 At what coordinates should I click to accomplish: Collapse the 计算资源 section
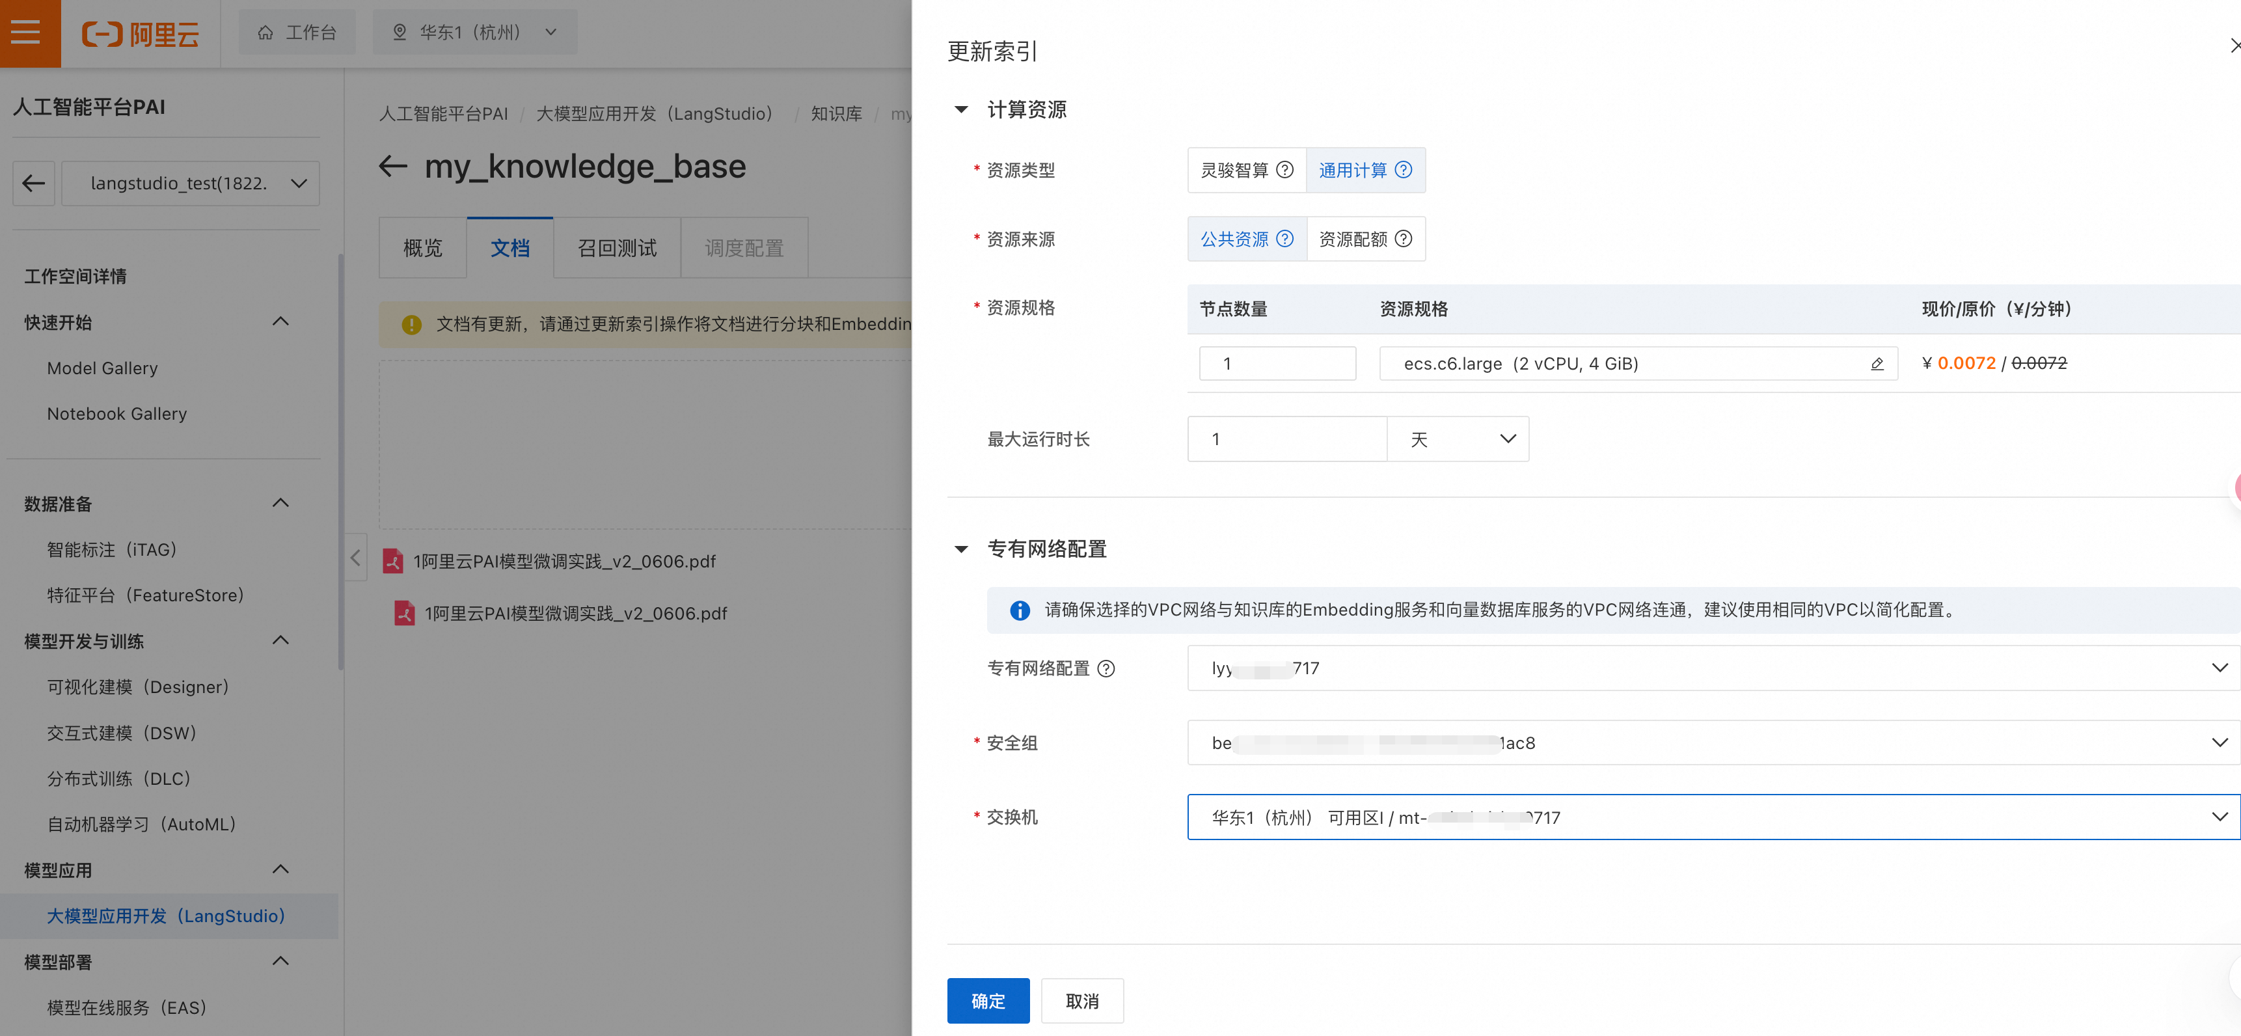coord(961,109)
